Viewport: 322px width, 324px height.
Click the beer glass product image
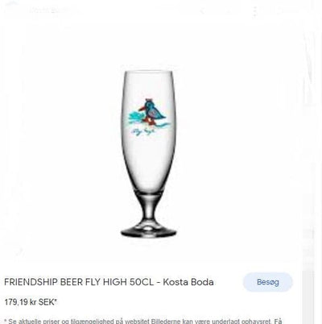click(x=149, y=154)
